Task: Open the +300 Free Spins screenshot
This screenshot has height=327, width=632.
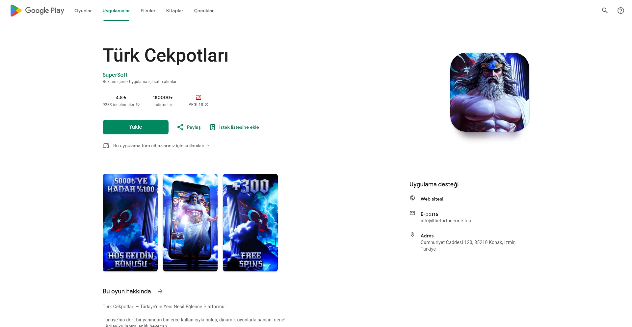Action: tap(250, 223)
